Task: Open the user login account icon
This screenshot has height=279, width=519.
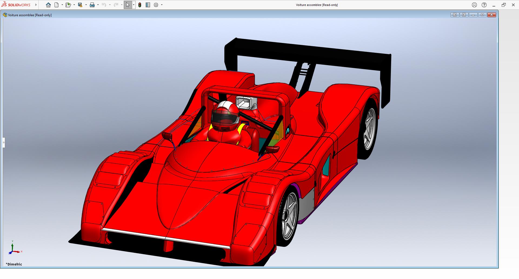Action: [474, 5]
